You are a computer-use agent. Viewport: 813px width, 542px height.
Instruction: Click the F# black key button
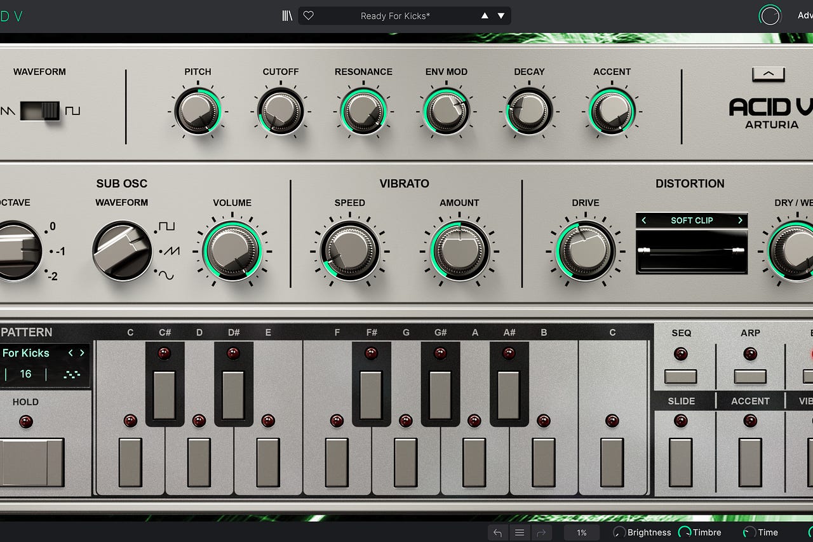(x=371, y=395)
